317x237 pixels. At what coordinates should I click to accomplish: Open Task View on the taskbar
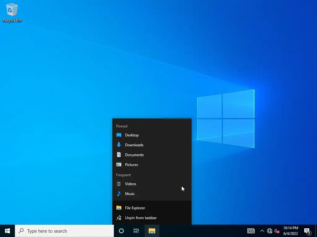(136, 231)
